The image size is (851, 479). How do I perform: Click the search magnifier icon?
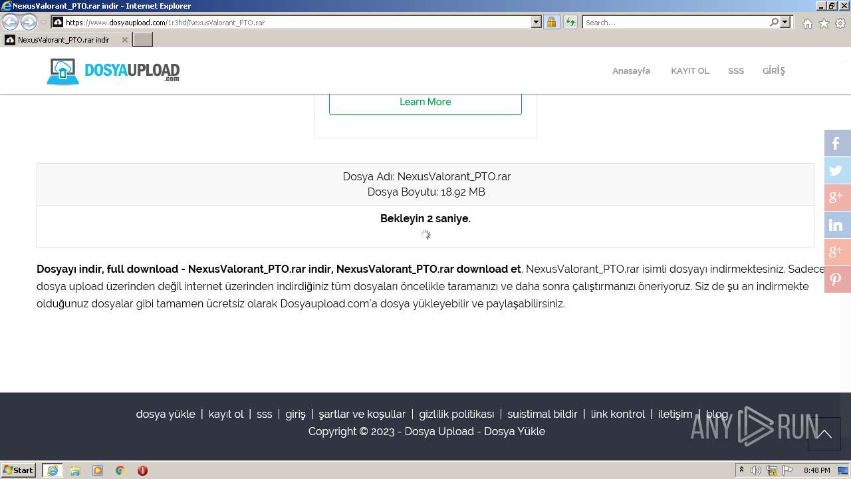pyautogui.click(x=774, y=23)
